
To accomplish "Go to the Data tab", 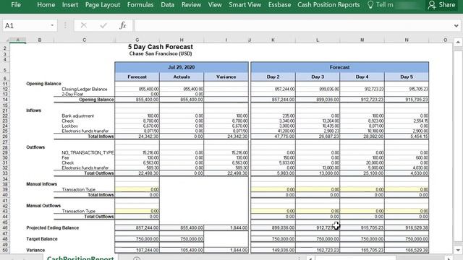I will click(167, 5).
